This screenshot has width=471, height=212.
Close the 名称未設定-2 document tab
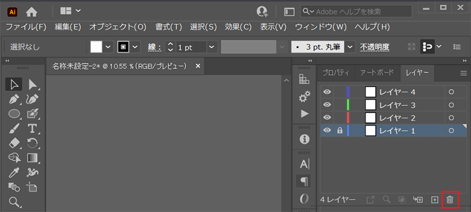pyautogui.click(x=198, y=66)
